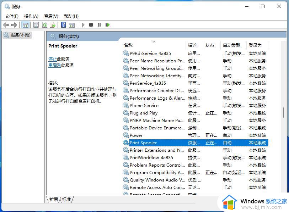Toggle the action pane toolbar icon

[x=72, y=25]
